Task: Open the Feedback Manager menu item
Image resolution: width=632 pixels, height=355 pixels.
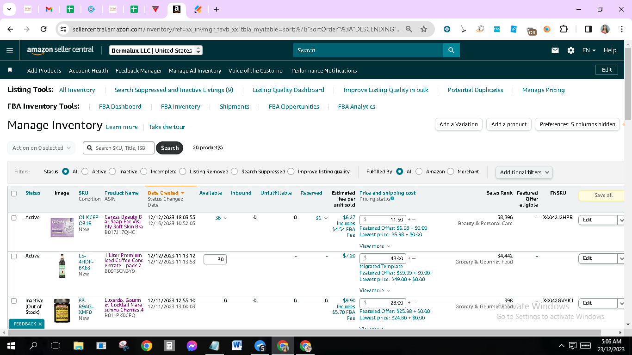Action: pos(138,71)
